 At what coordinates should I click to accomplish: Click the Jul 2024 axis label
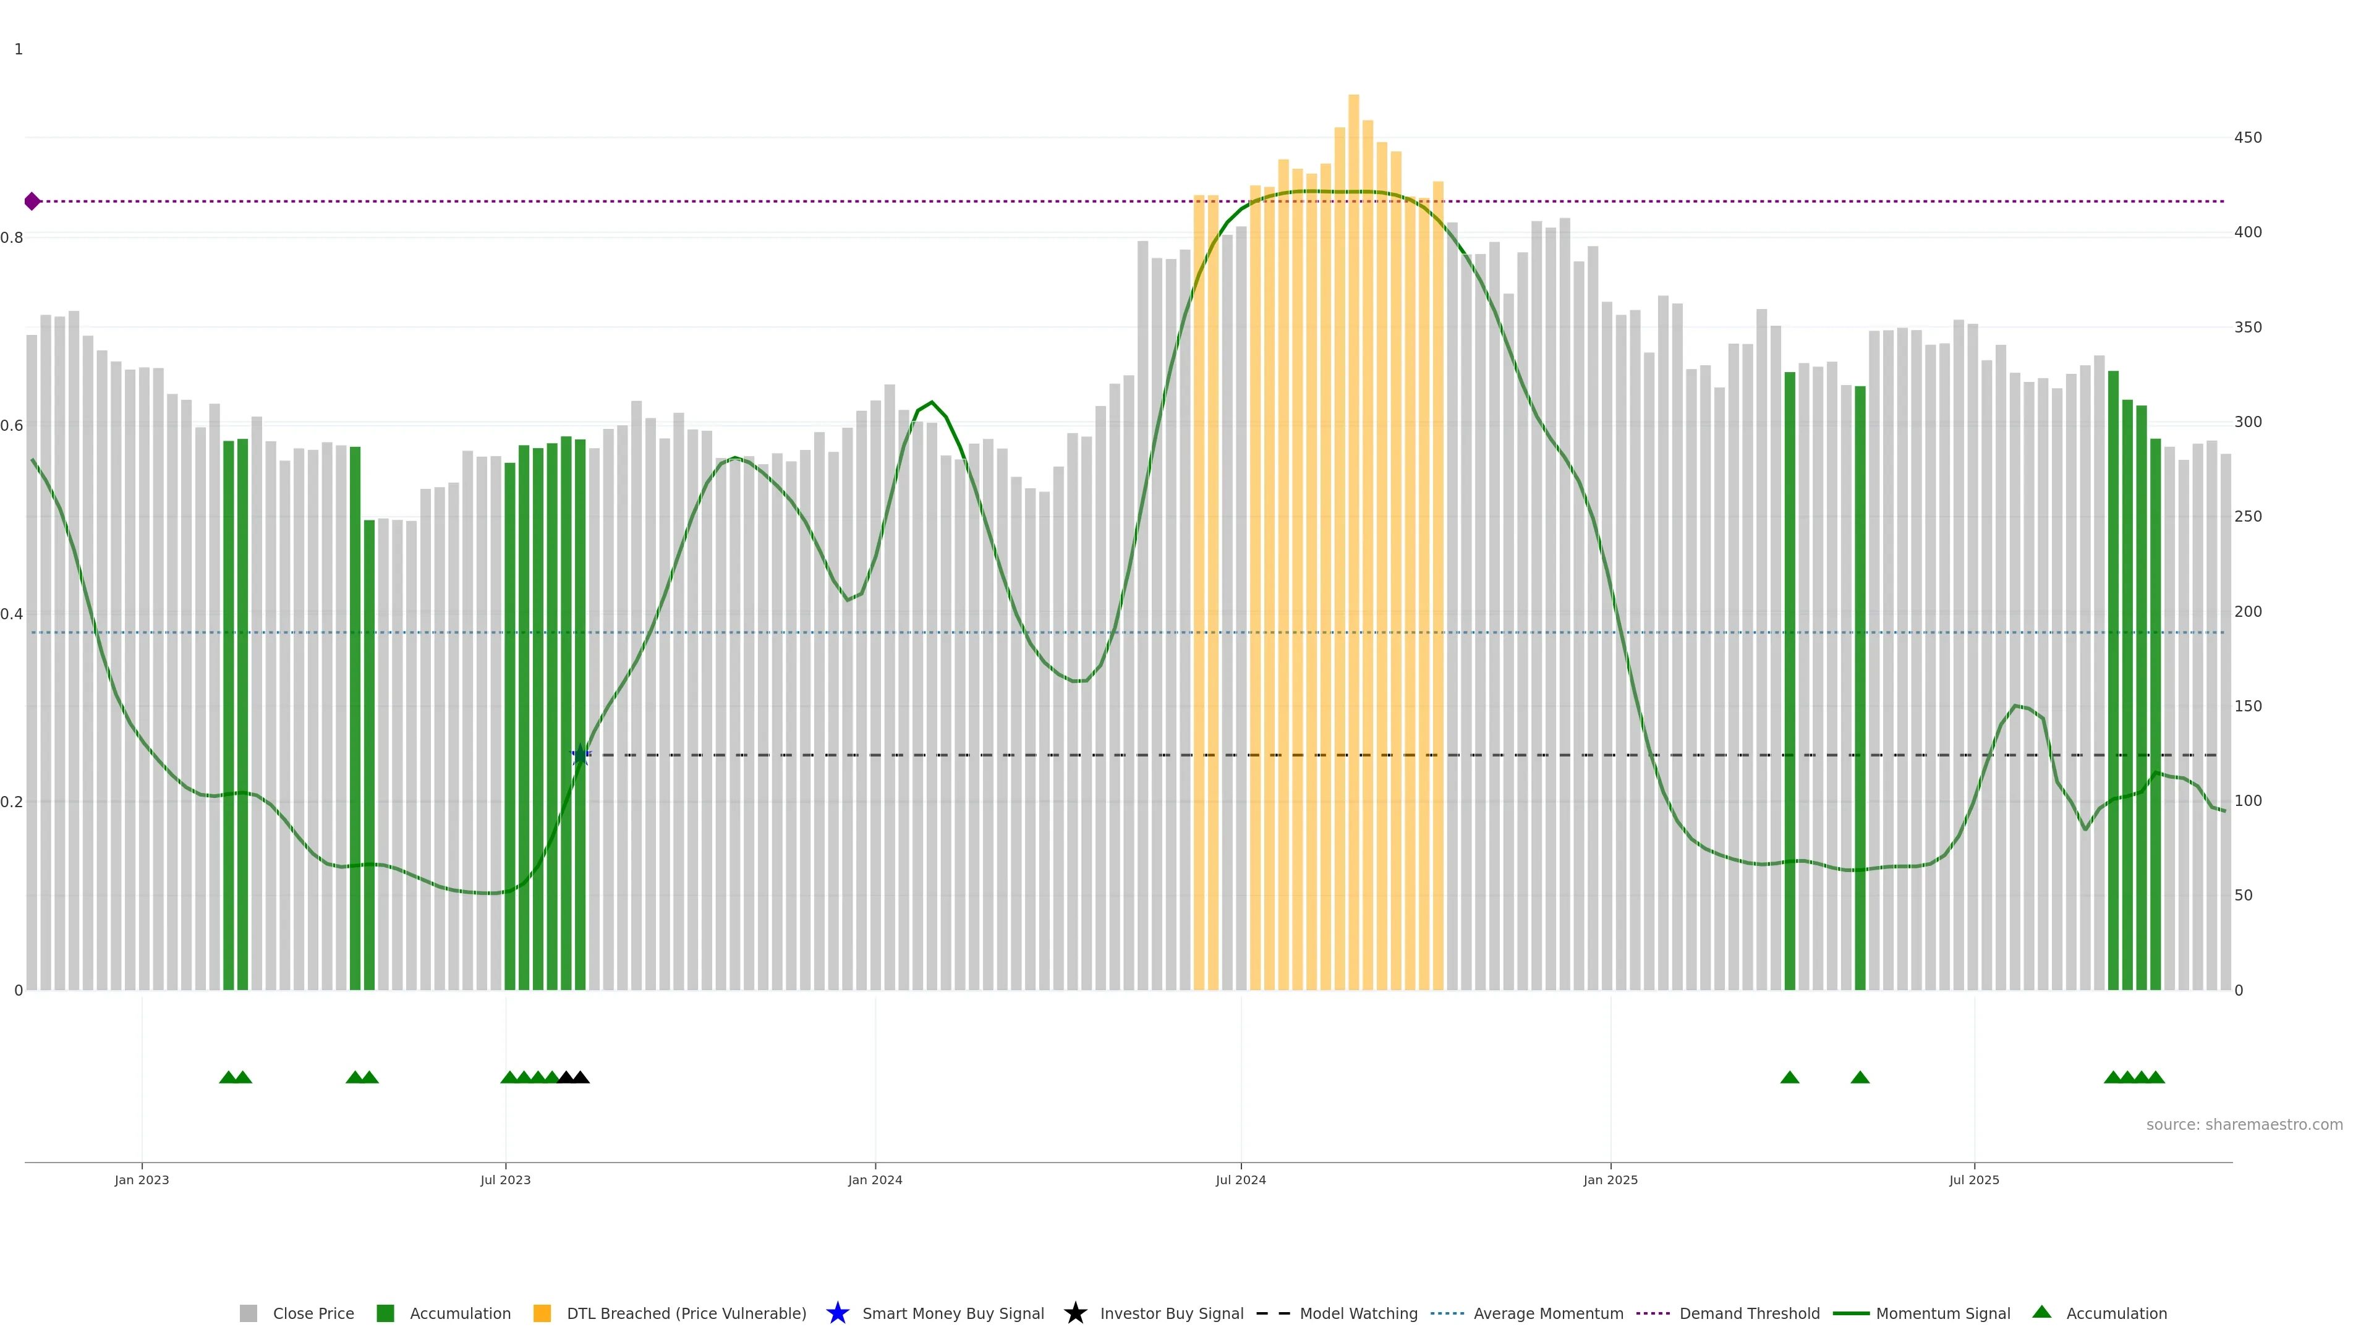[x=1240, y=1179]
